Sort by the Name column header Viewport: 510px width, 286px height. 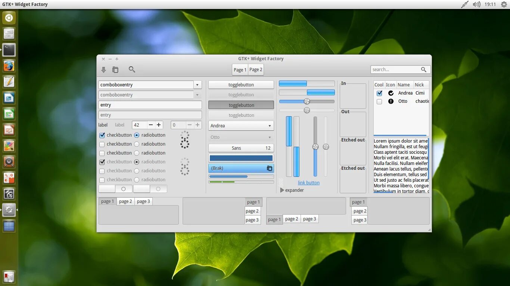pos(405,85)
